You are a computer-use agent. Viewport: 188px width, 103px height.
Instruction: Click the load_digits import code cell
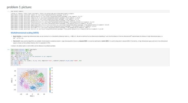click(x=90, y=57)
